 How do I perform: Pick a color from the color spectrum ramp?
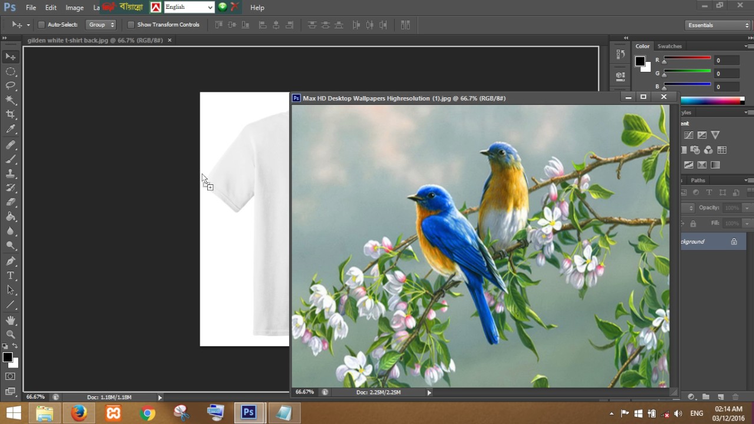pyautogui.click(x=712, y=101)
